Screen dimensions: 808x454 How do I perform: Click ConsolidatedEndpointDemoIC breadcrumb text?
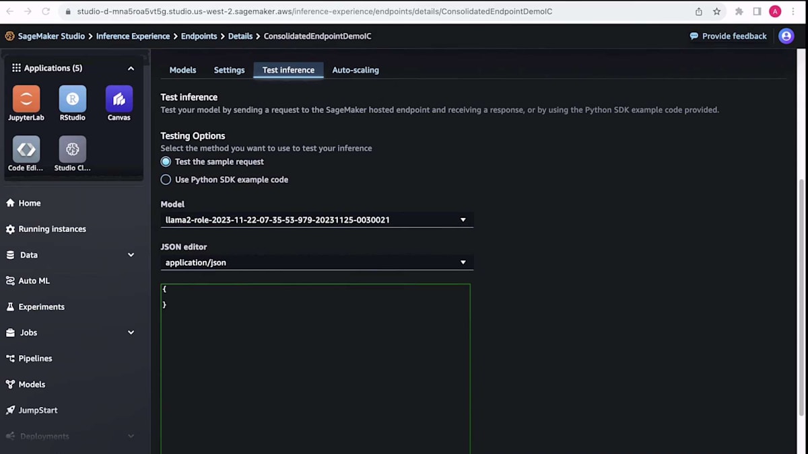coord(317,36)
